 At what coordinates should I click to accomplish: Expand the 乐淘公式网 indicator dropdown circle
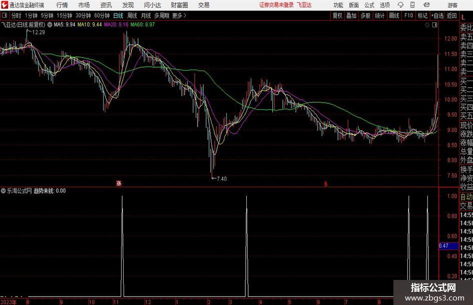click(4, 191)
